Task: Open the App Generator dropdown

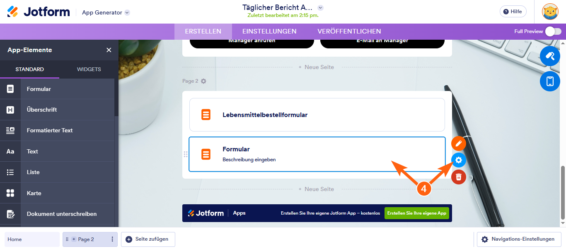Action: (106, 12)
